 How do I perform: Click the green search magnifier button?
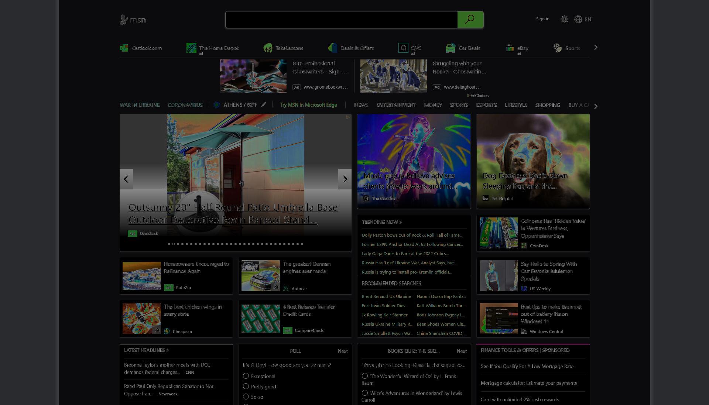click(x=470, y=20)
